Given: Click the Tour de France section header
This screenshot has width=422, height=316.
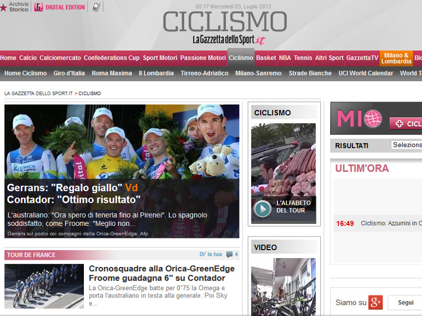Looking at the screenshot, I should pos(31,255).
